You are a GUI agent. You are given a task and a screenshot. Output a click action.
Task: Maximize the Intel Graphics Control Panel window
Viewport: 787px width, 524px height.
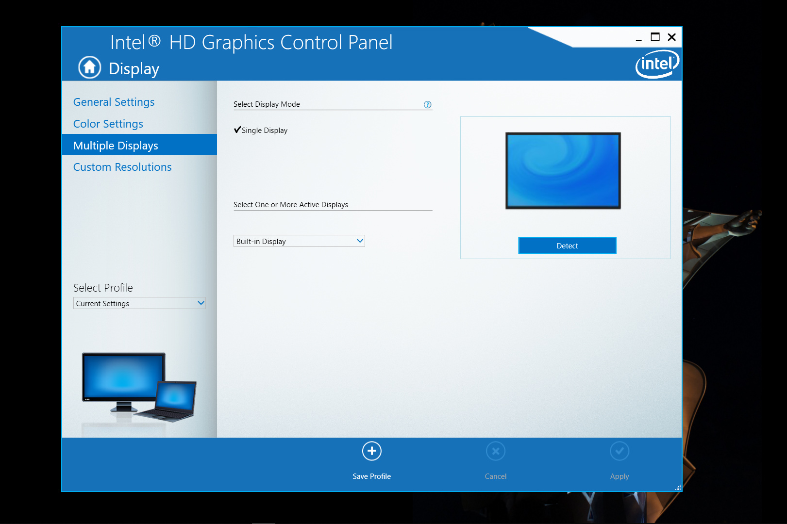(x=655, y=37)
